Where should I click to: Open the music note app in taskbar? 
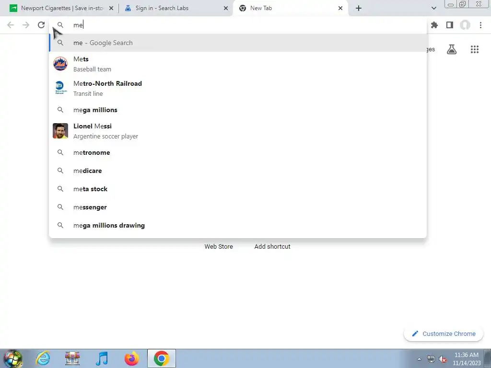click(x=102, y=358)
